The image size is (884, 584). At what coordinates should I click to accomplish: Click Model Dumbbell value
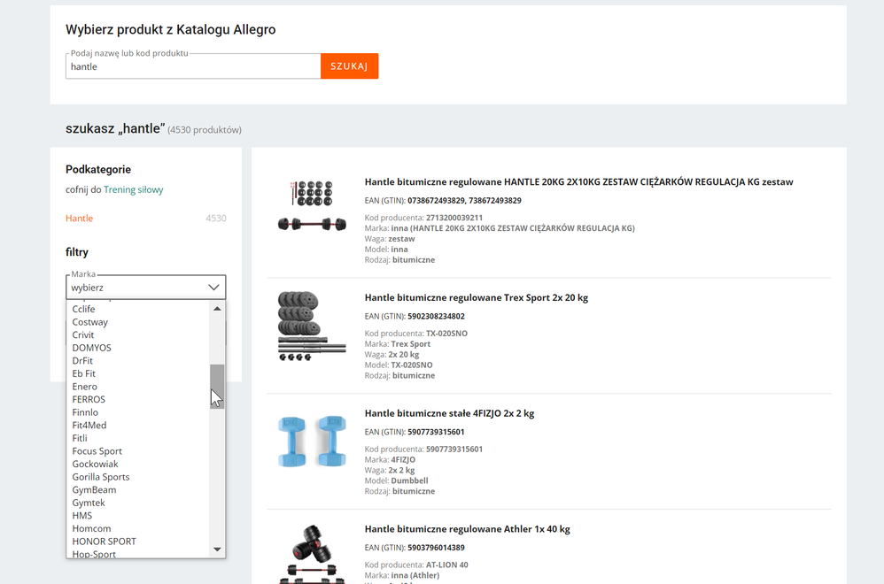coord(410,481)
